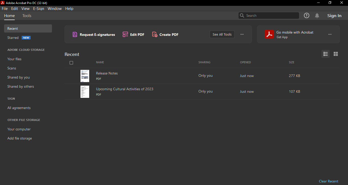
Task: Sort by the SIZE column header
Action: [x=291, y=62]
